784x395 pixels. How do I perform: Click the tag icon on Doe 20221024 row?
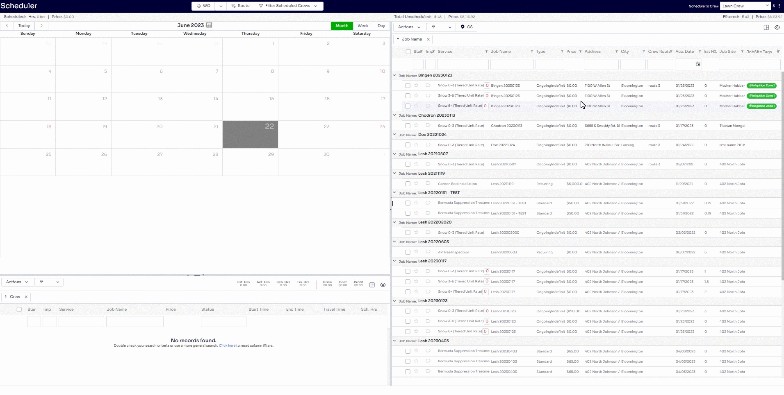click(x=428, y=144)
